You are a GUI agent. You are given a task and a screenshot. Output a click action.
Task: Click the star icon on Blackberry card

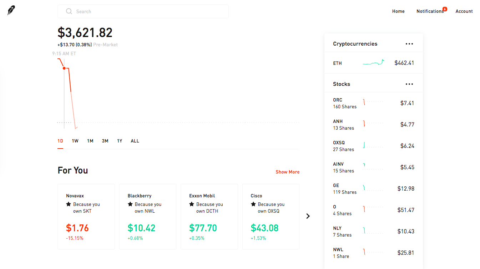[130, 204]
